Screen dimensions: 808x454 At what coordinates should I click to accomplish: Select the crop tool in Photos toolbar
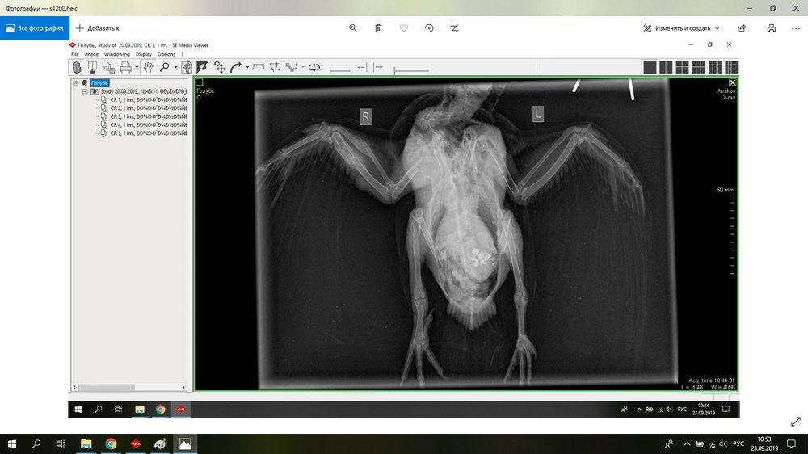(454, 28)
